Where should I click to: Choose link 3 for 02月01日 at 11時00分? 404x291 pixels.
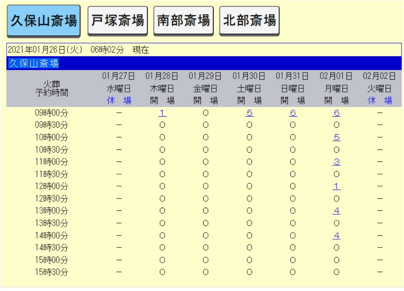point(336,162)
